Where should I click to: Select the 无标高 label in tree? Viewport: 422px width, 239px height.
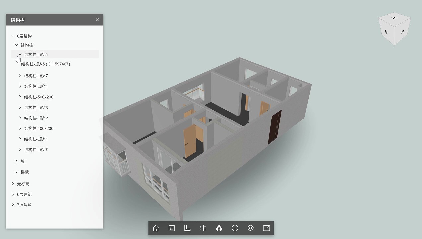(x=23, y=184)
